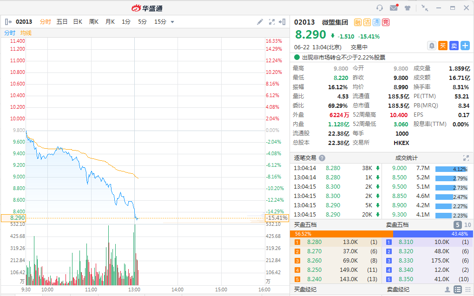Click the 卖盘经纪 sell broker header
Image resolution: width=474 pixels, height=296 pixels.
tap(398, 289)
